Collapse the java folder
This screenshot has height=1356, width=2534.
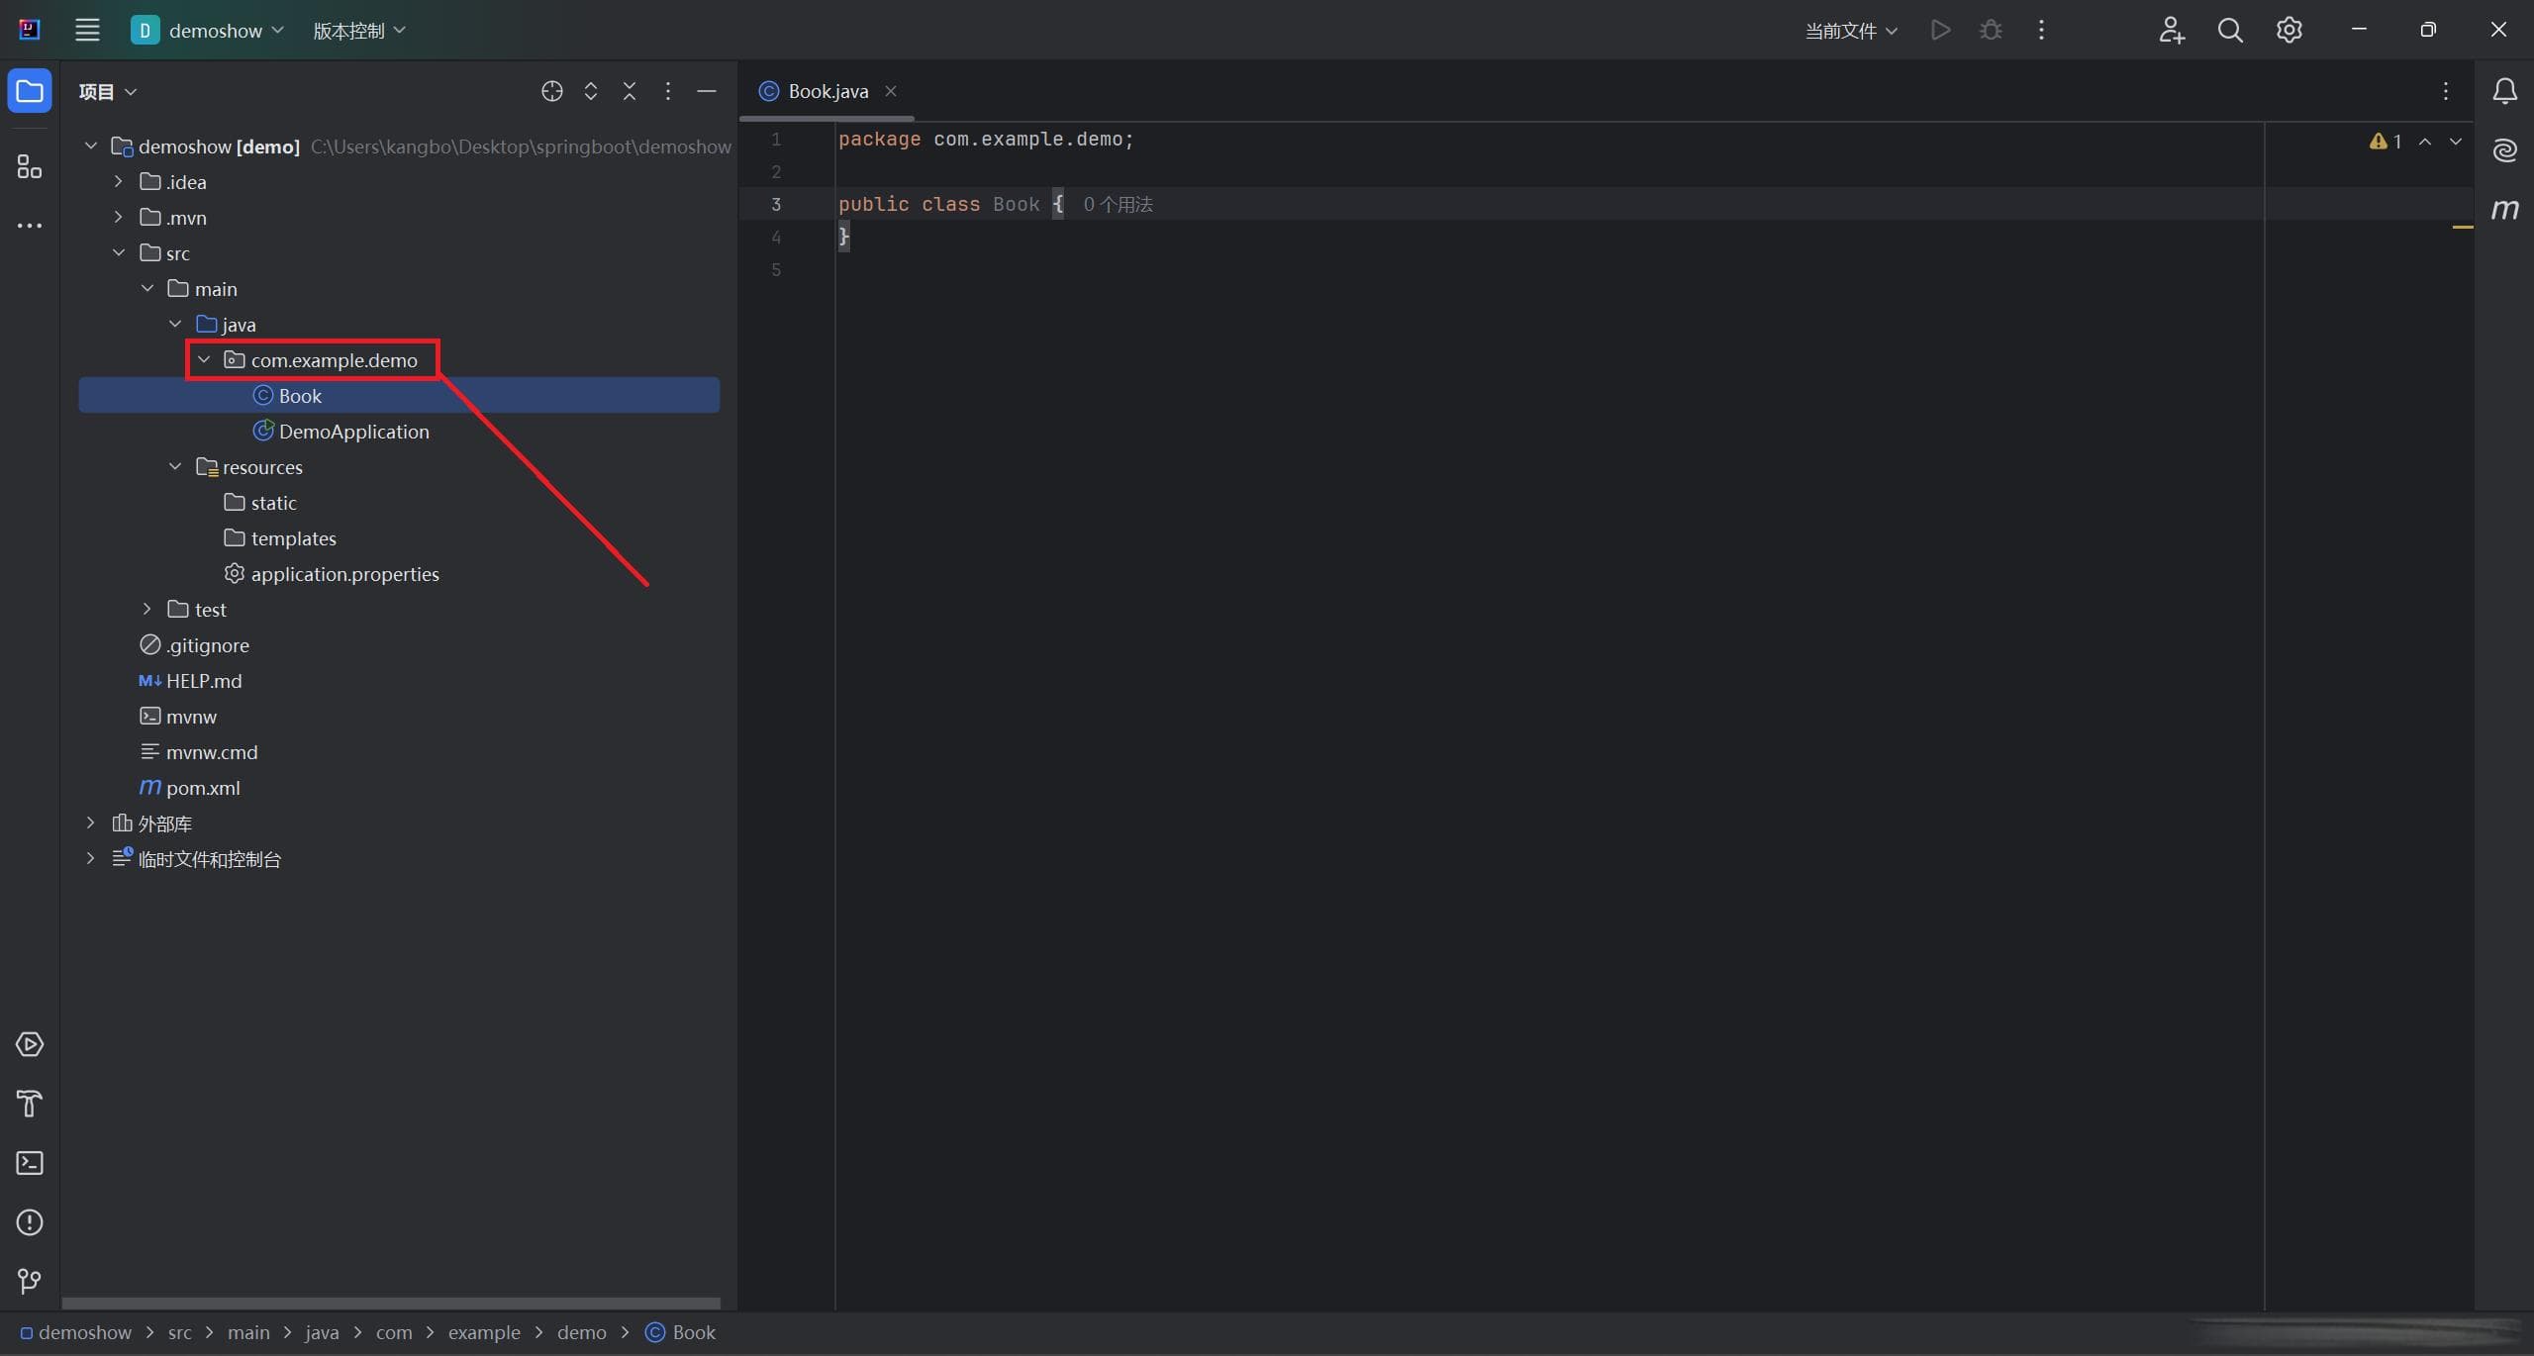click(175, 324)
